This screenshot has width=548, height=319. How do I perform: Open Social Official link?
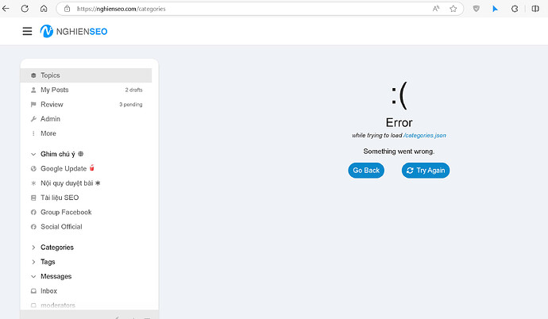pyautogui.click(x=61, y=226)
